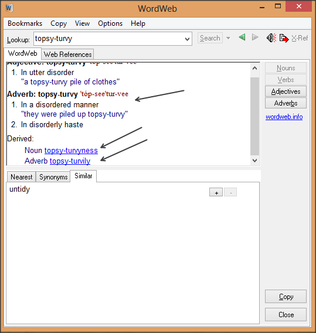Select the Synonyms tab

(53, 177)
